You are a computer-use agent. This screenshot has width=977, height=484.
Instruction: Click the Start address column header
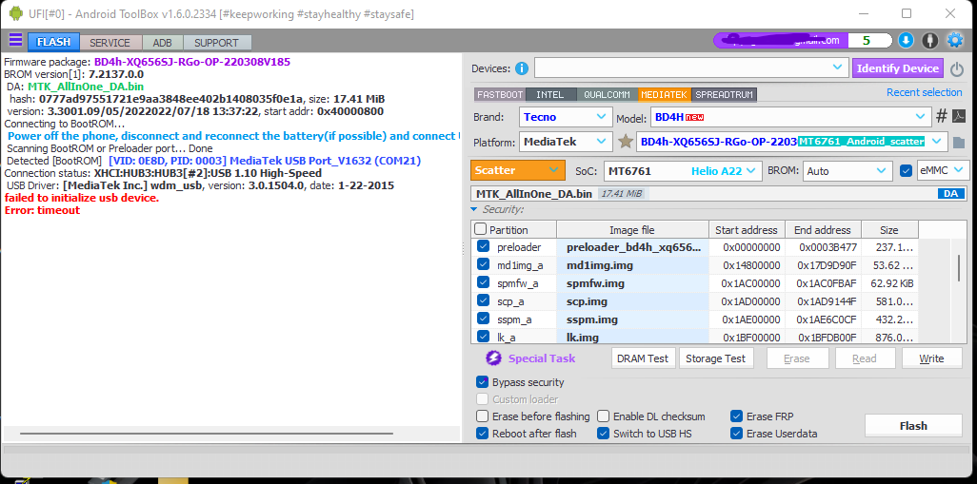[747, 229]
